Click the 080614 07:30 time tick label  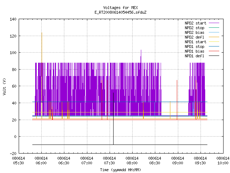tap(109, 161)
